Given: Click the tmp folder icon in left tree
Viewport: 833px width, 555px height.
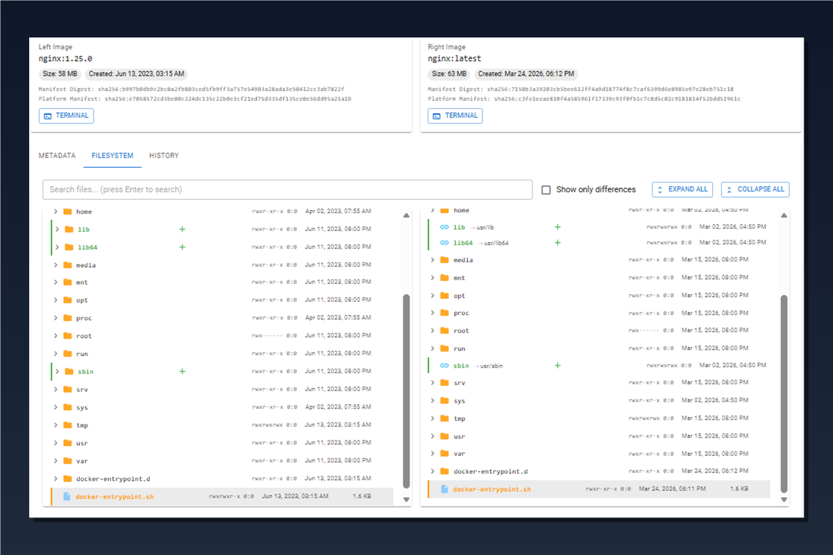Looking at the screenshot, I should tap(67, 425).
